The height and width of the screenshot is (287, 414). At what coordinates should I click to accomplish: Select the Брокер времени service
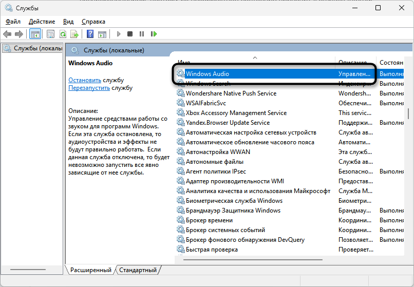click(x=290, y=220)
